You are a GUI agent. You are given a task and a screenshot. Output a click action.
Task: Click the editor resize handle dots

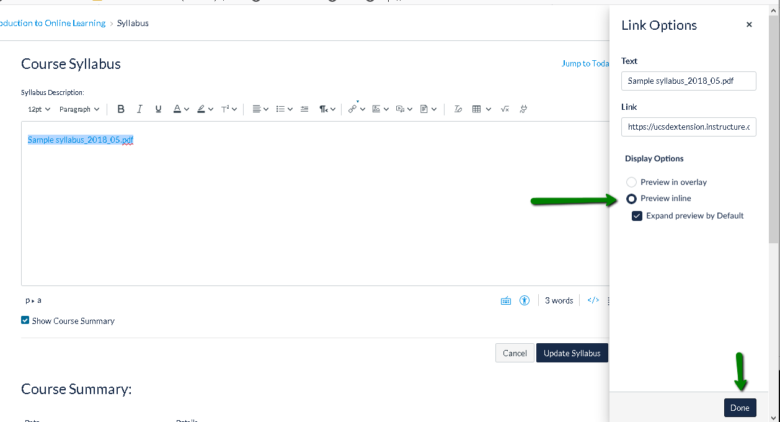pos(608,300)
